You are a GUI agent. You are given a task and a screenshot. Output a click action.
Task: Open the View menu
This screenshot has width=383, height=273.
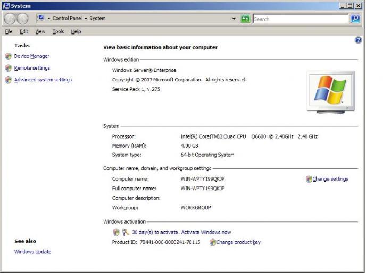tap(40, 31)
